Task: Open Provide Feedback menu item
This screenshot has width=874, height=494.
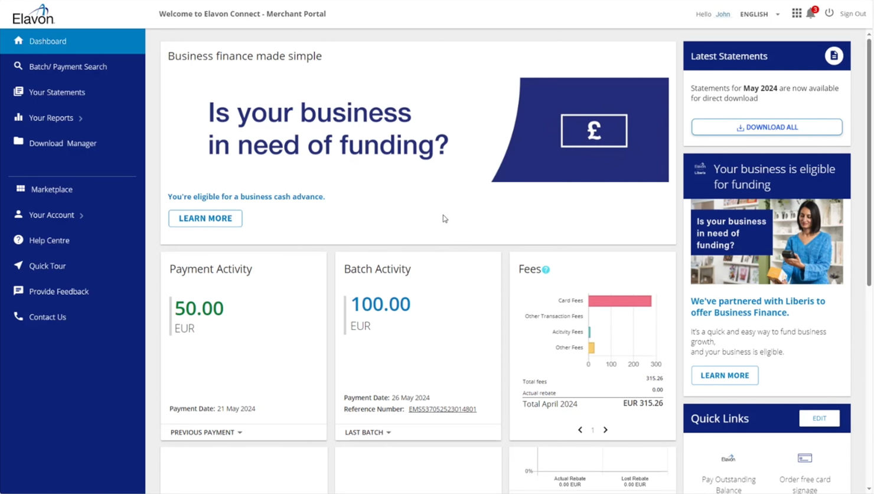Action: pyautogui.click(x=73, y=291)
